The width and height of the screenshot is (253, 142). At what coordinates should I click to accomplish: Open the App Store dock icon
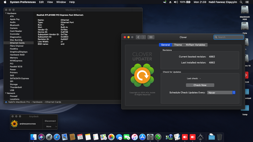tap(142, 137)
